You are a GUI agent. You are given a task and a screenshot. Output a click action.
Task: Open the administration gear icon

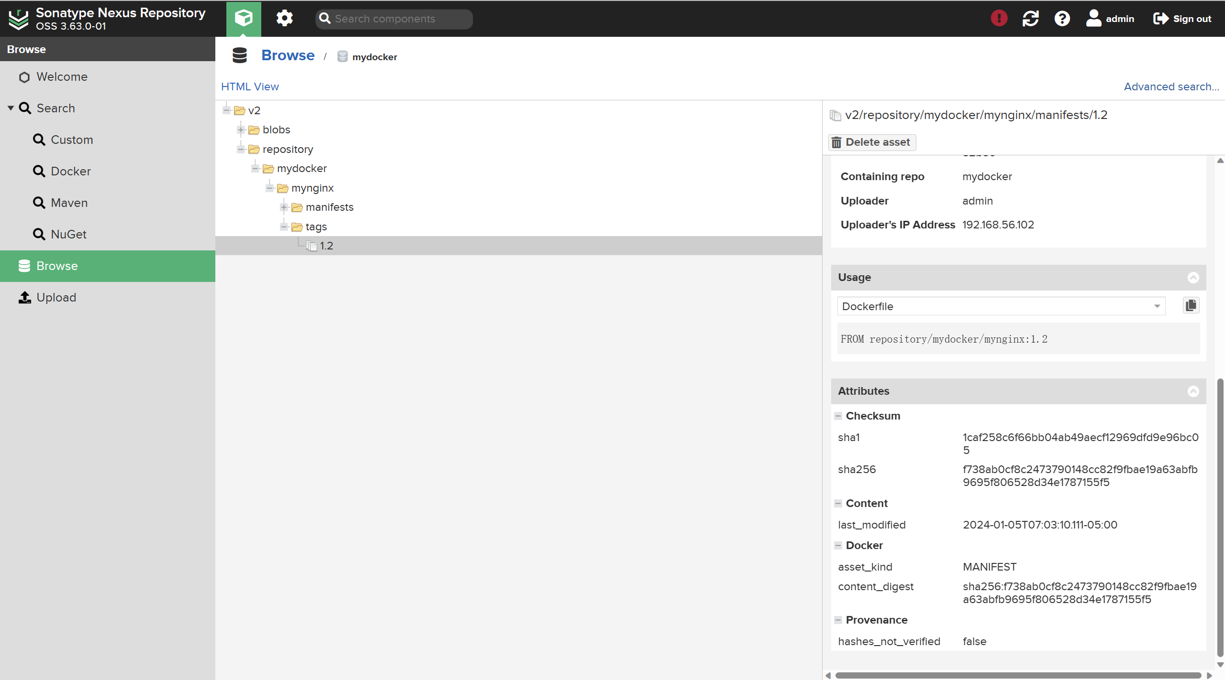(x=284, y=19)
